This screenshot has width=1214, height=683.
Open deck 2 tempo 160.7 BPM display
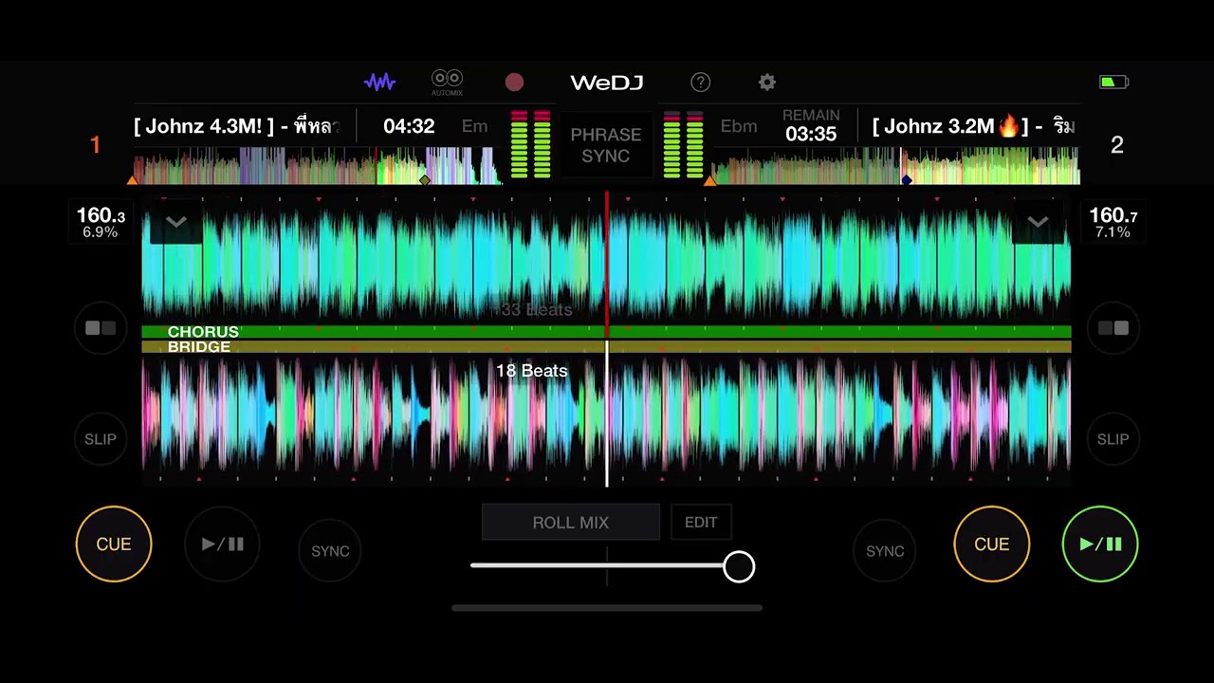[1113, 223]
